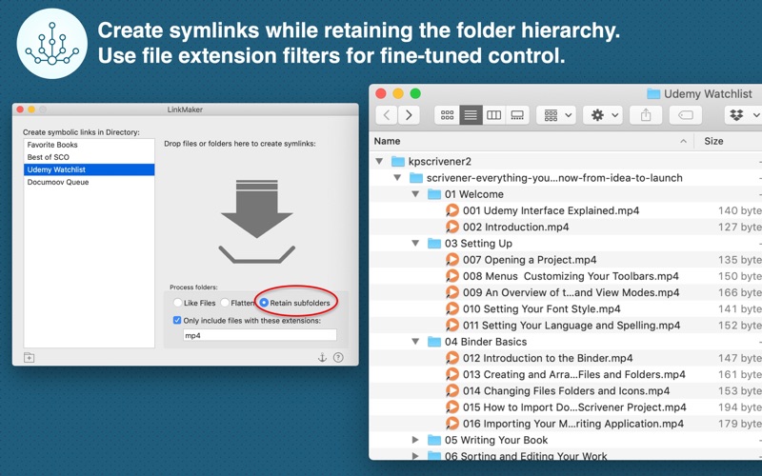Collapse the scrivener-everything-you folder
Screen dimensions: 762x476
397,178
